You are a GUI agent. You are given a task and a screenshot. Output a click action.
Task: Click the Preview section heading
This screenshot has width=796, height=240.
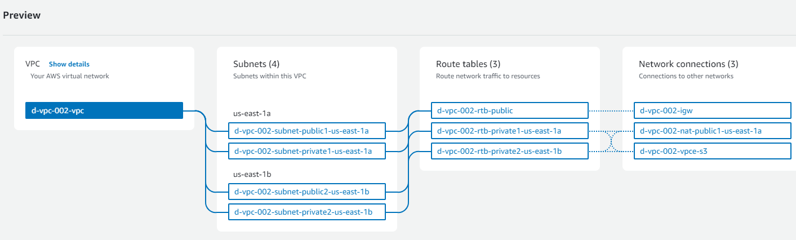click(x=21, y=15)
